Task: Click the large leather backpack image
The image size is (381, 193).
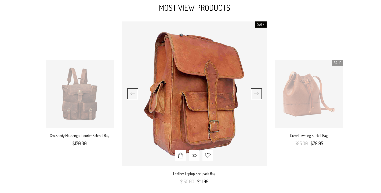Action: [x=194, y=91]
